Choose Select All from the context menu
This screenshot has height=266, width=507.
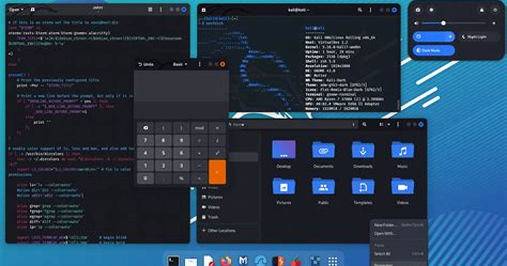tap(398, 254)
